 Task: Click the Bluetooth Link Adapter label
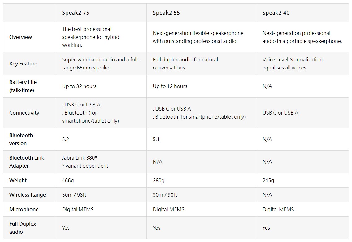pyautogui.click(x=27, y=162)
